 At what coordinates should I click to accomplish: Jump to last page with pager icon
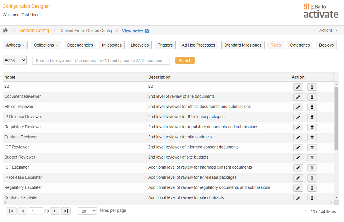(x=66, y=211)
